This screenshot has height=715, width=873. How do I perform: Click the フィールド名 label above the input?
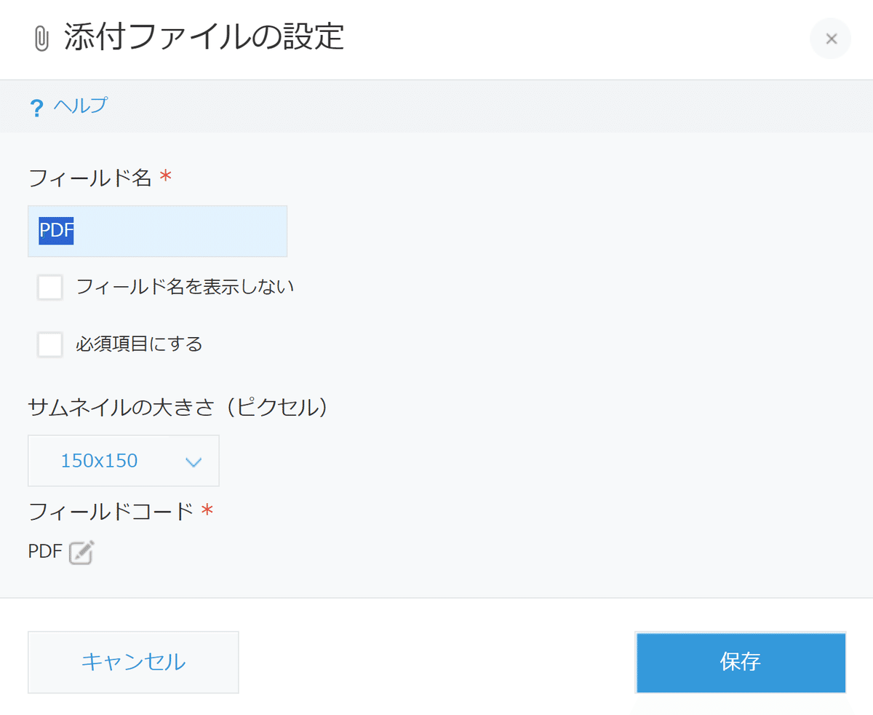[90, 177]
